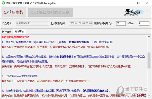Click the heading 会产生的问题及解决方法
The width and height of the screenshot is (152, 99).
tap(16, 37)
